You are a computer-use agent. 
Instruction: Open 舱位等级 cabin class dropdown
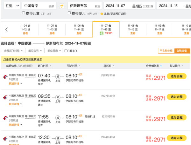53,51
